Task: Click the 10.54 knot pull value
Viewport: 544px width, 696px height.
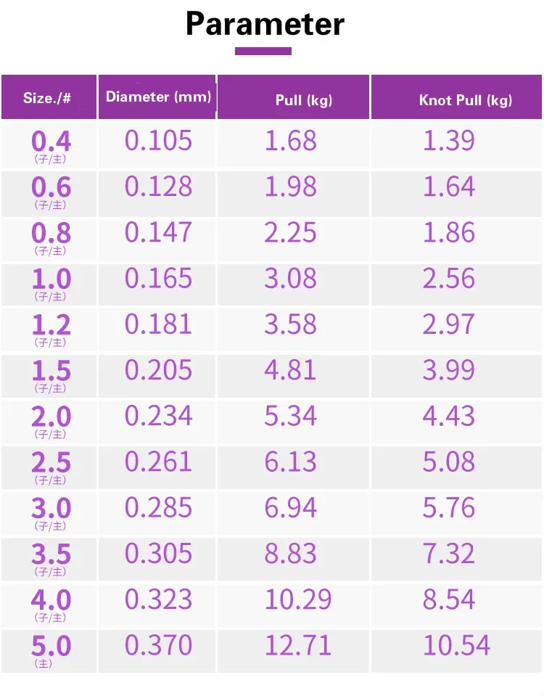Action: coord(456,645)
